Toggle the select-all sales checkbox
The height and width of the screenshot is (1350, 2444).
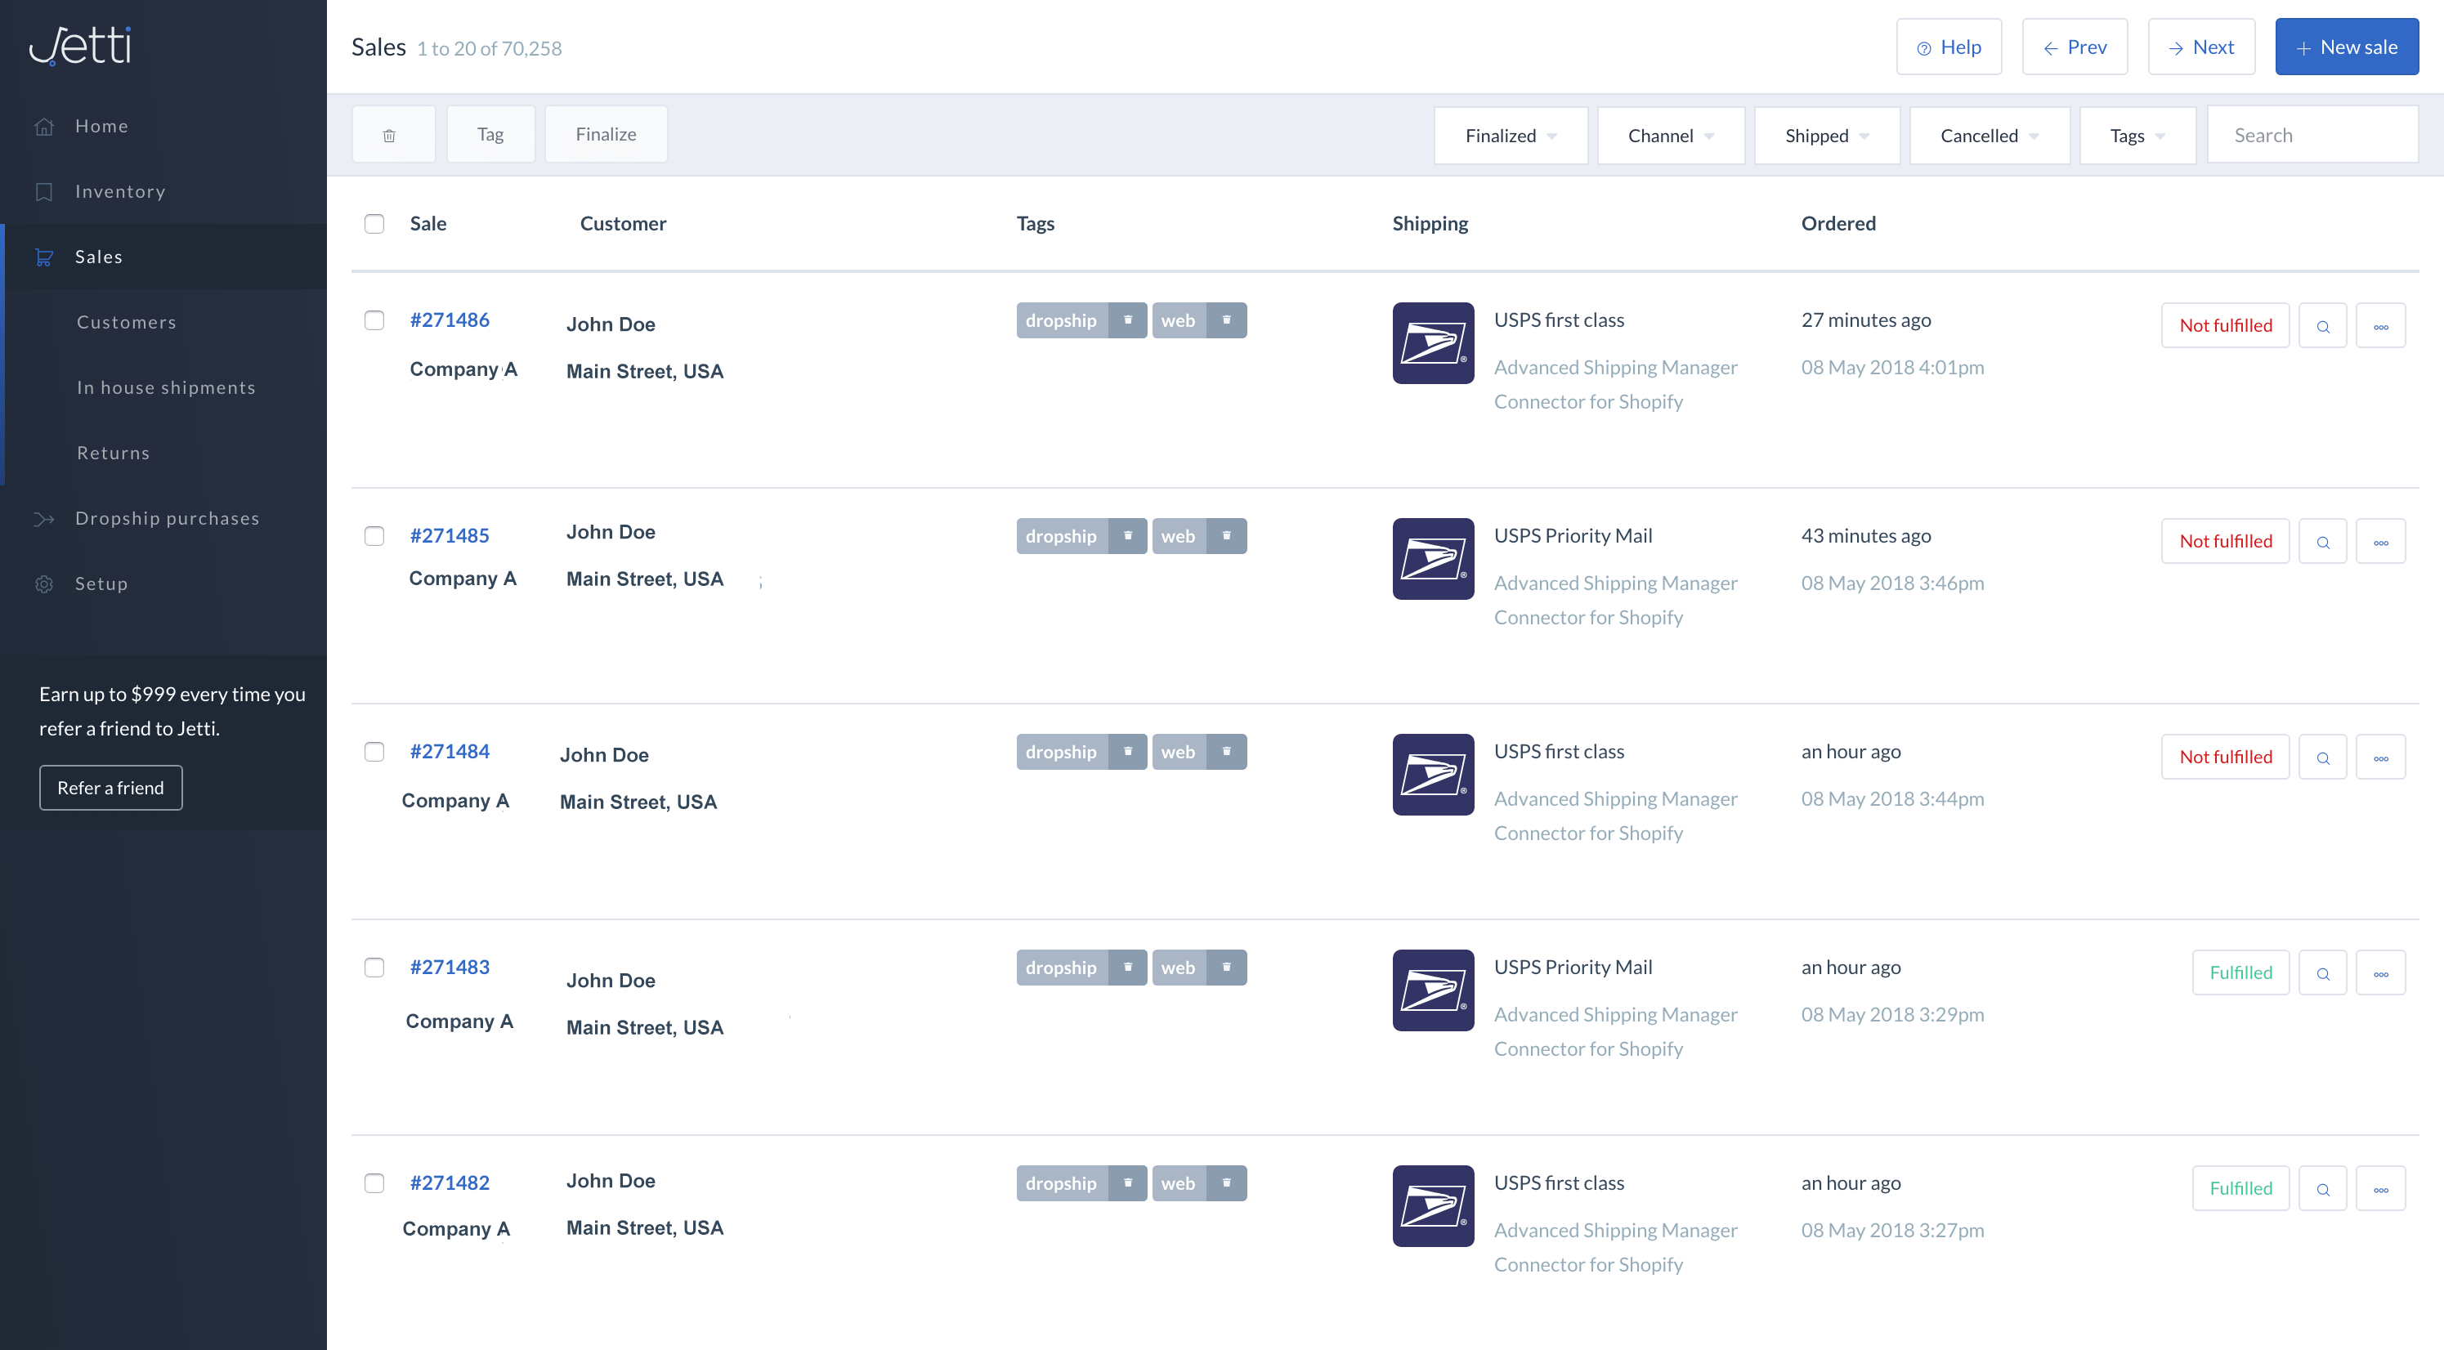[374, 224]
